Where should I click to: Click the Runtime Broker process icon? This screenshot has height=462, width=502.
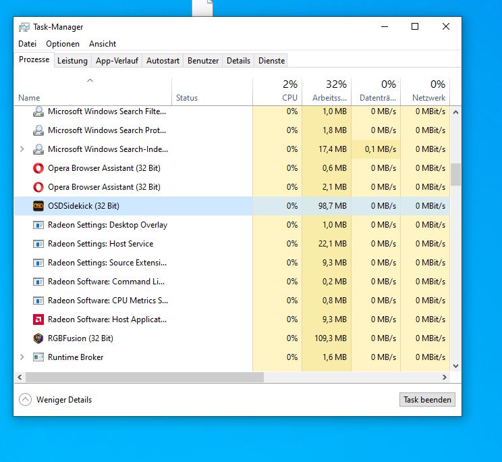(x=38, y=357)
